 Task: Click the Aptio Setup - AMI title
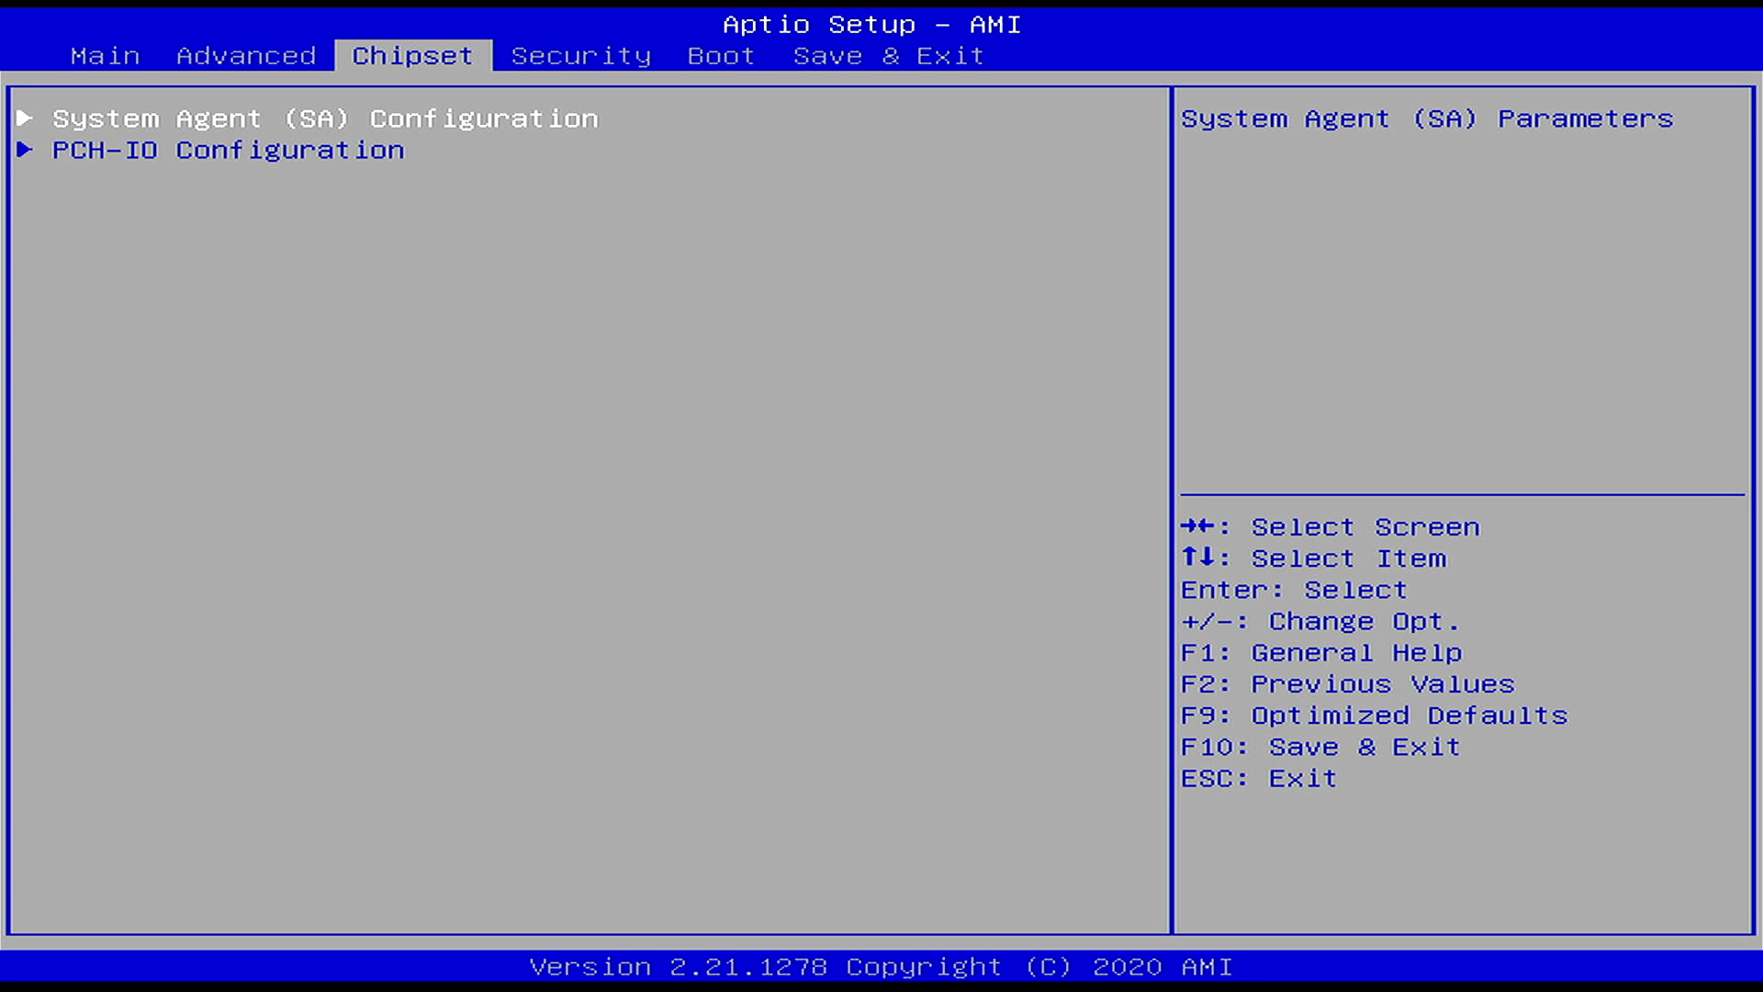(x=871, y=25)
